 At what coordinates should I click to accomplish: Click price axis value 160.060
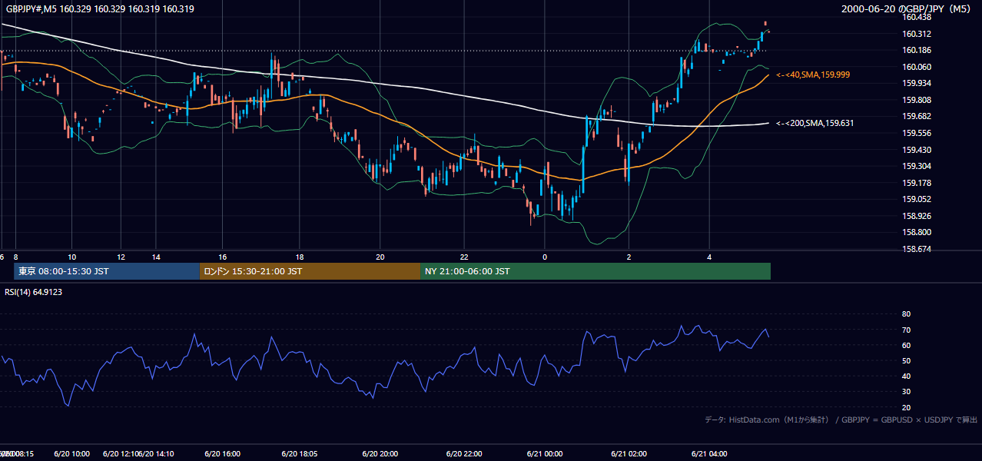click(917, 67)
